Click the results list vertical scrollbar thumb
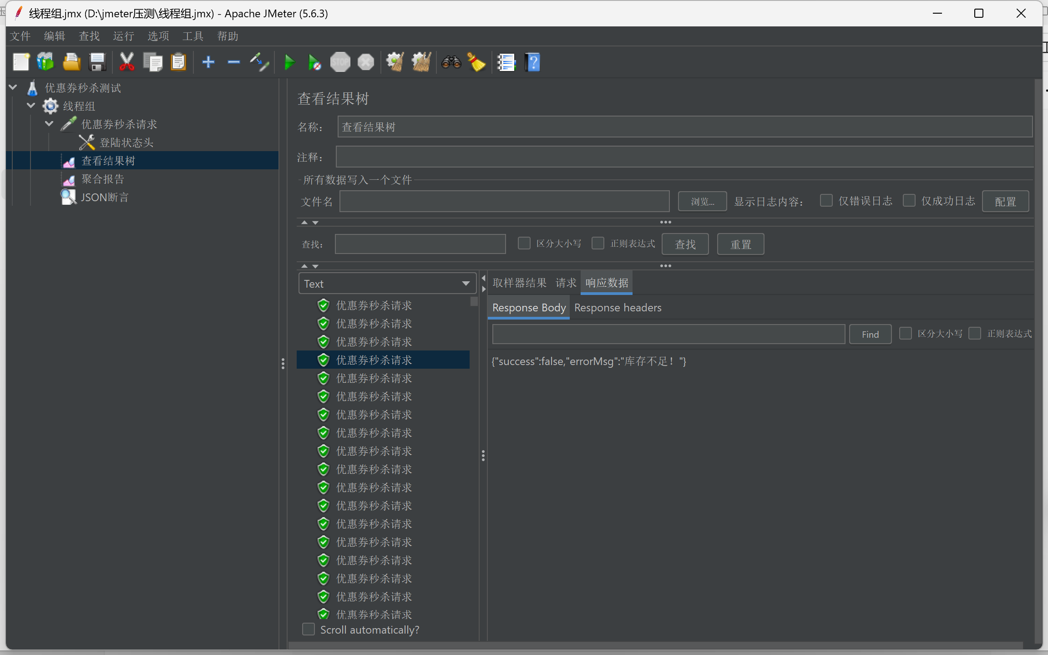Viewport: 1048px width, 655px height. coord(474,301)
